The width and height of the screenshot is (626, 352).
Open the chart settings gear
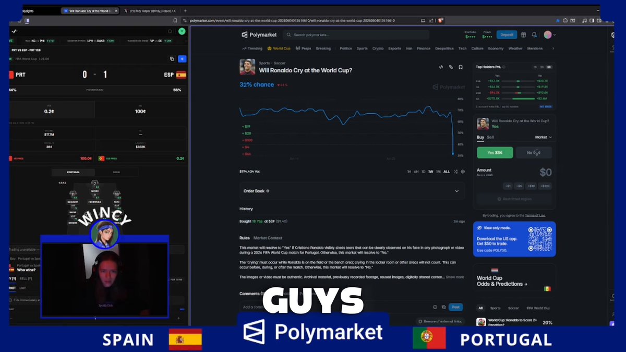(x=463, y=172)
